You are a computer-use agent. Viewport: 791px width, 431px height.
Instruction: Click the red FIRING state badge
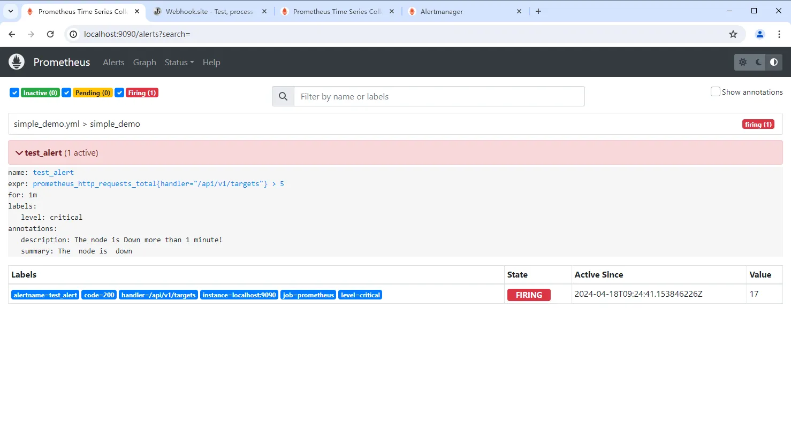(529, 295)
